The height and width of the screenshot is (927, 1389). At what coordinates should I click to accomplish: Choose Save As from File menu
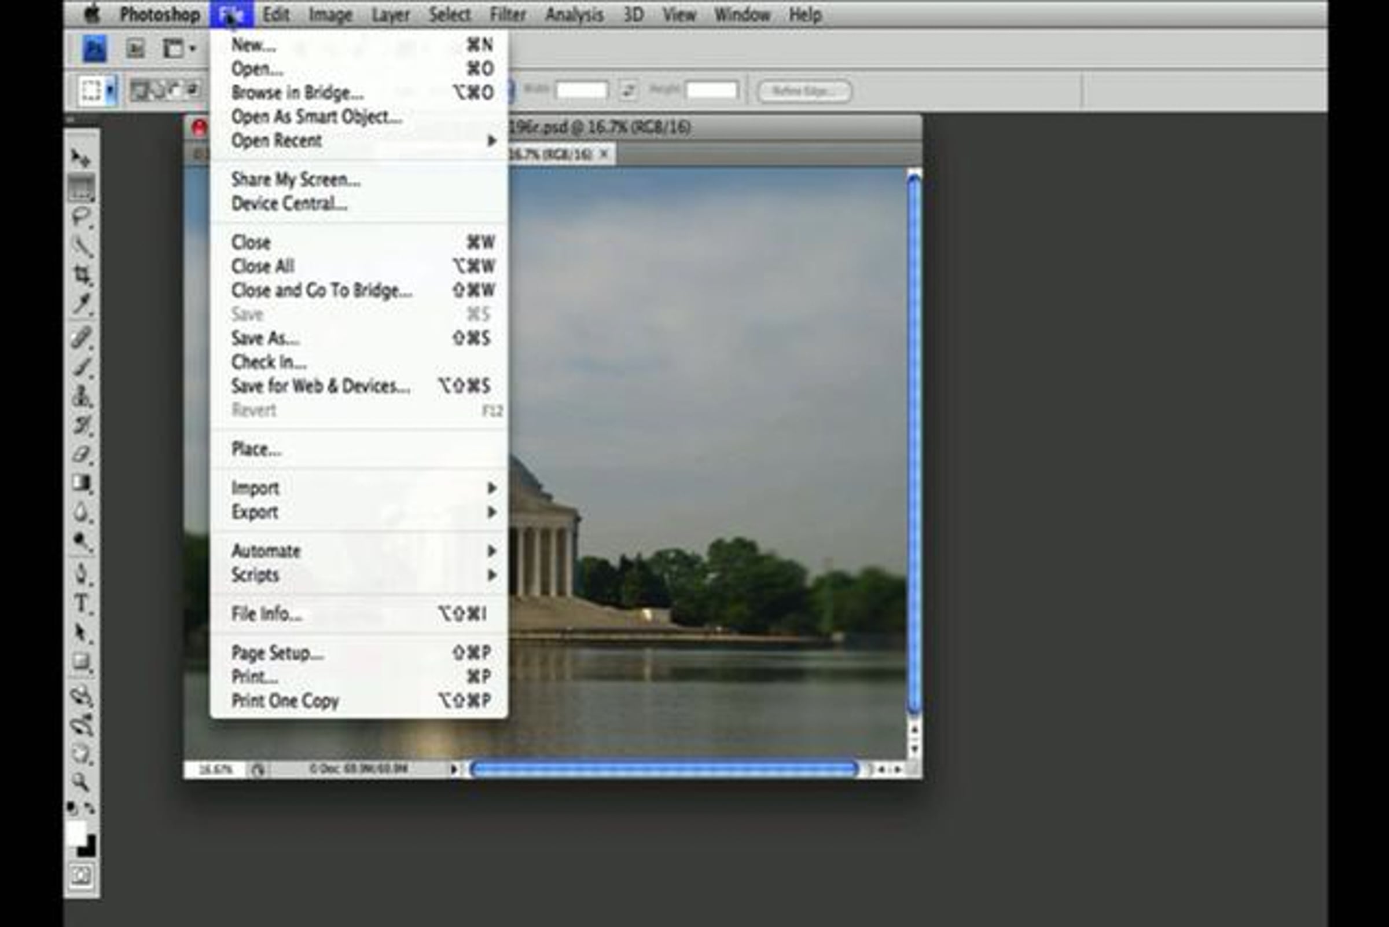tap(266, 338)
